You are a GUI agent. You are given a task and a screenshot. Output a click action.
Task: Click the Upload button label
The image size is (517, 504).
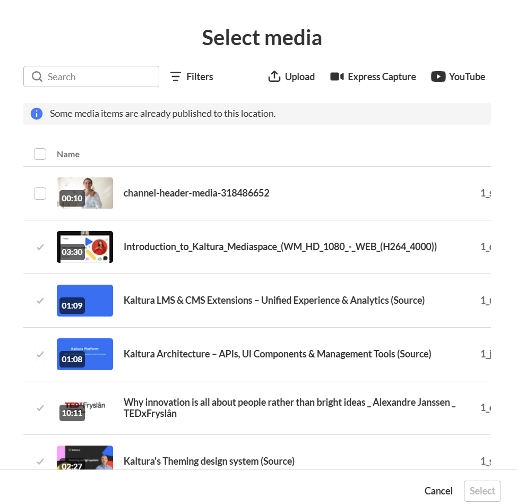coord(300,76)
